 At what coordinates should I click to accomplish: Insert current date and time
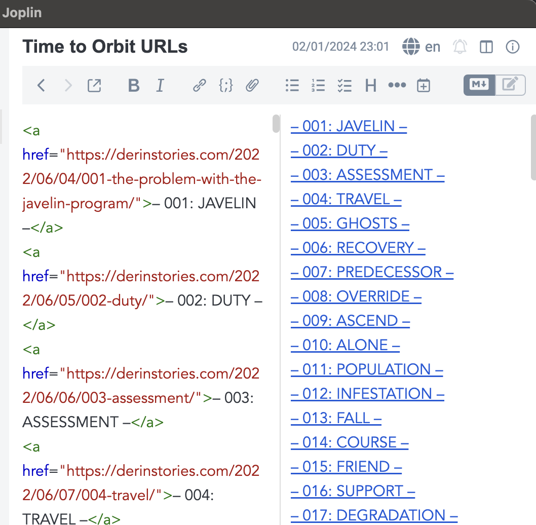pos(424,85)
